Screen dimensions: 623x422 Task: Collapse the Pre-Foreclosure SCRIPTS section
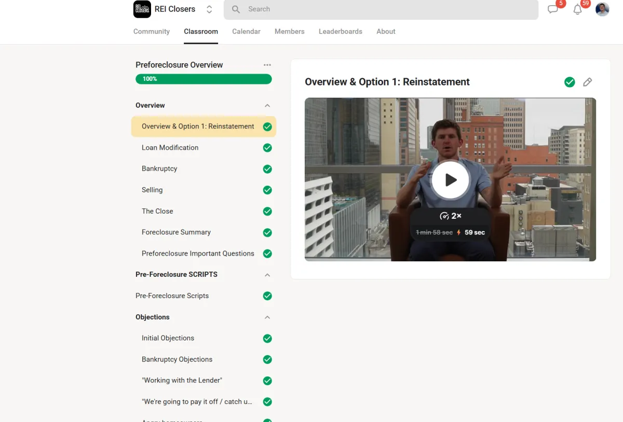267,275
